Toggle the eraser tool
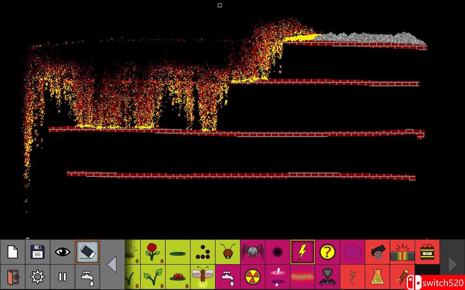This screenshot has height=290, width=465. tap(87, 252)
